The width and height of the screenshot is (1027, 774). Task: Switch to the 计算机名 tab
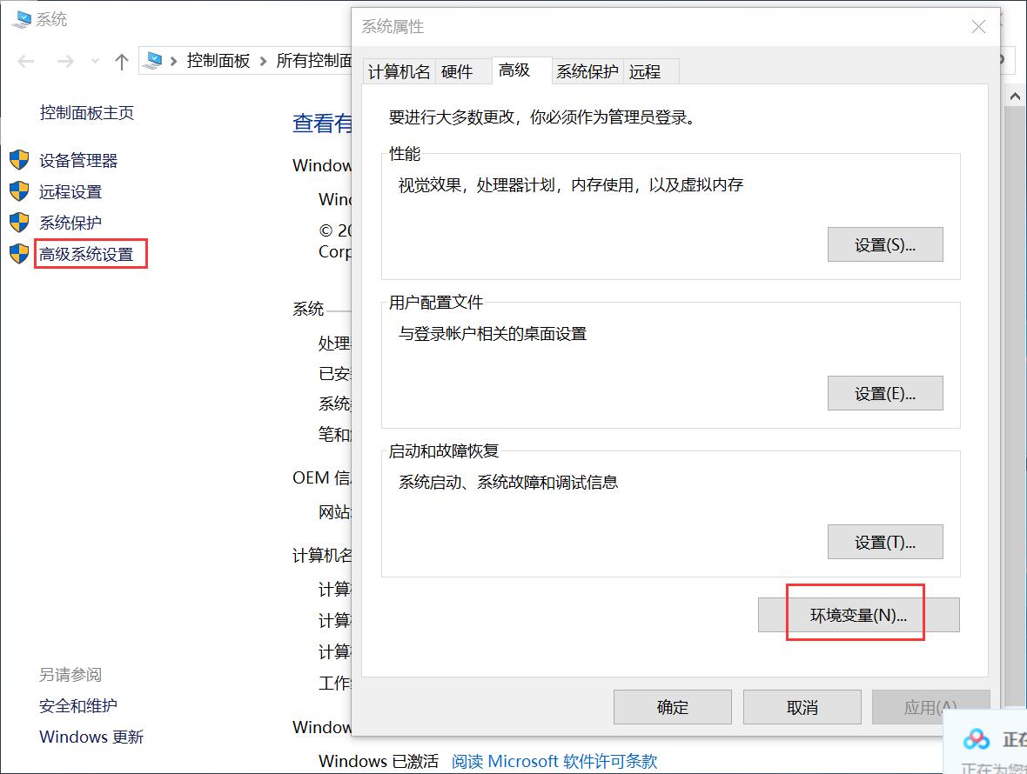[399, 71]
